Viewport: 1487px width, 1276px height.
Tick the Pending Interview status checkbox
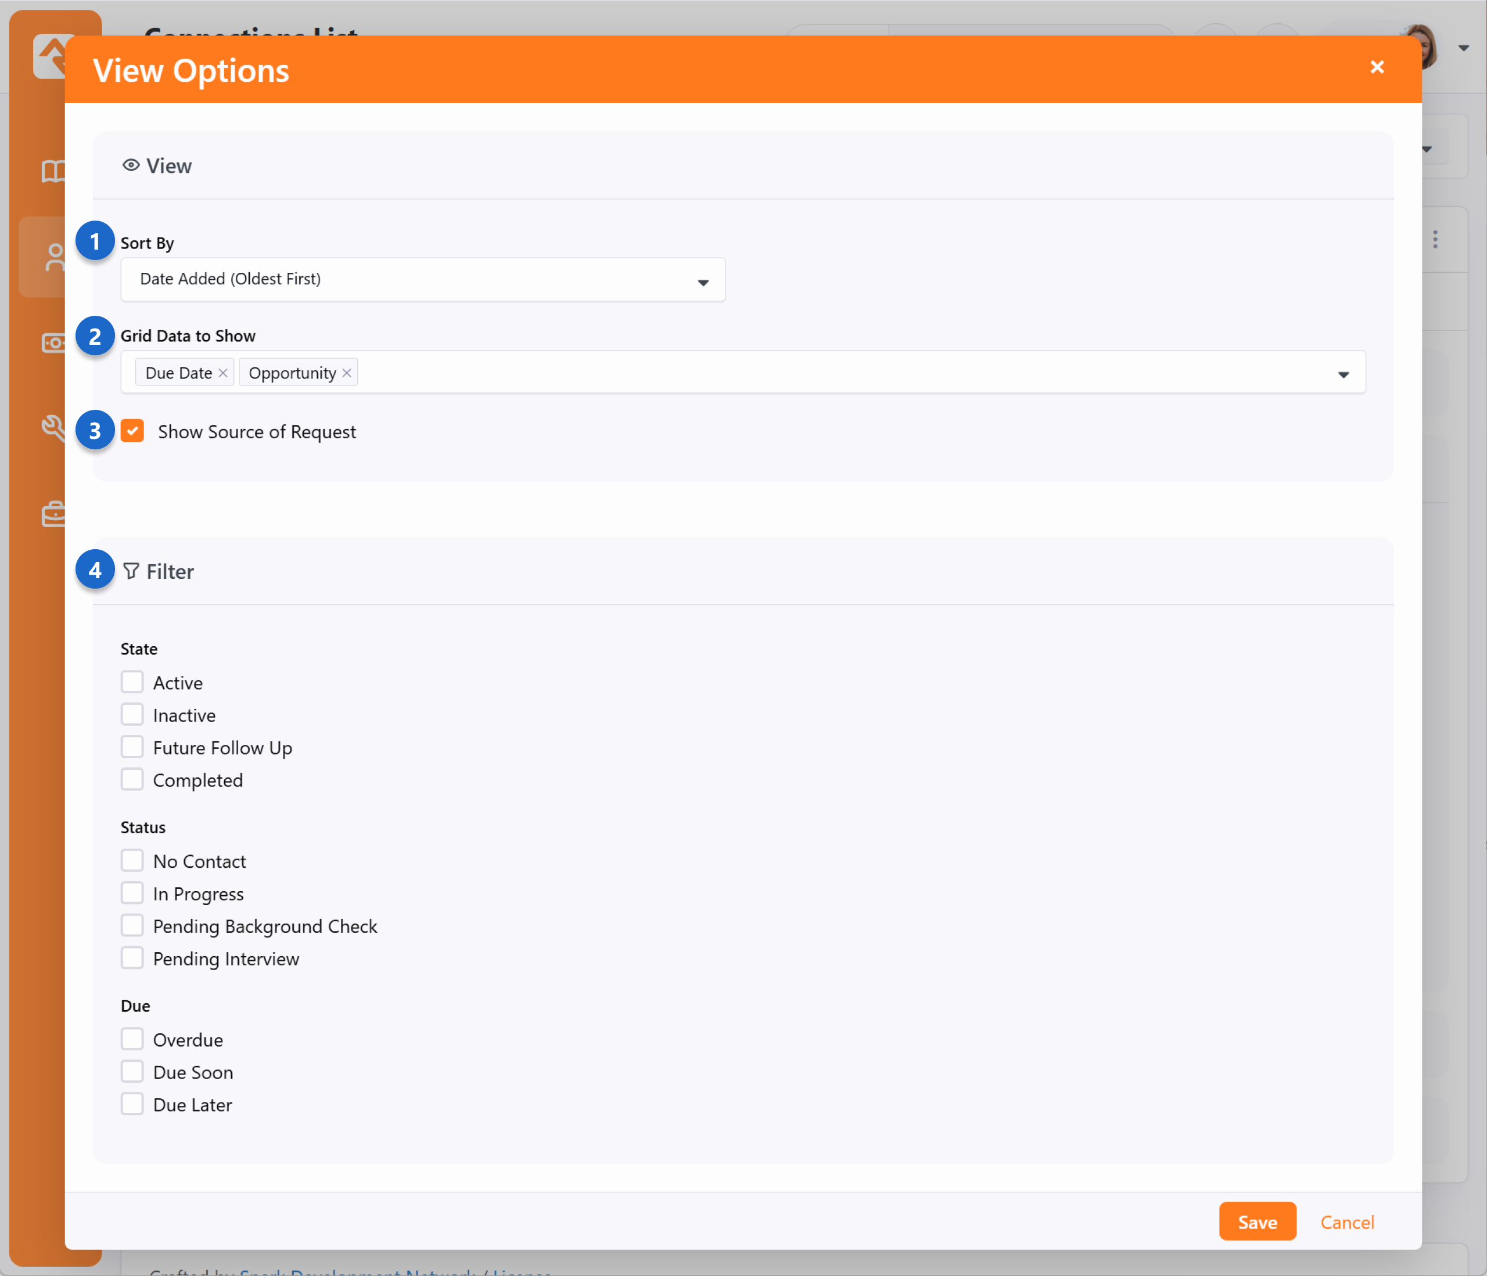(133, 958)
